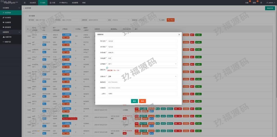
Task: Open 充值管理 in the left sidebar
Action: [8, 22]
